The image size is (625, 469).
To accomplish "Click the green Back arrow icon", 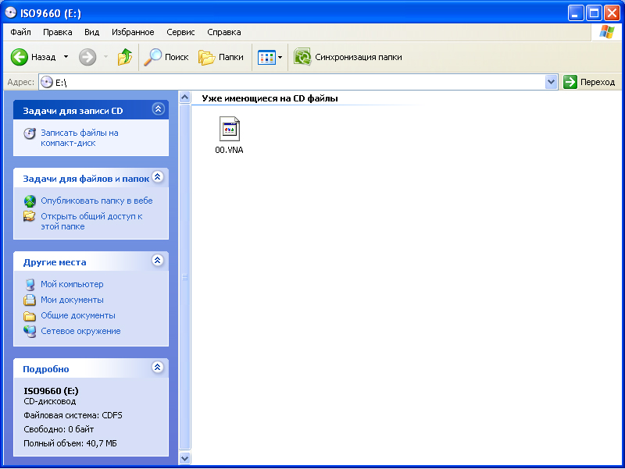I will 20,57.
